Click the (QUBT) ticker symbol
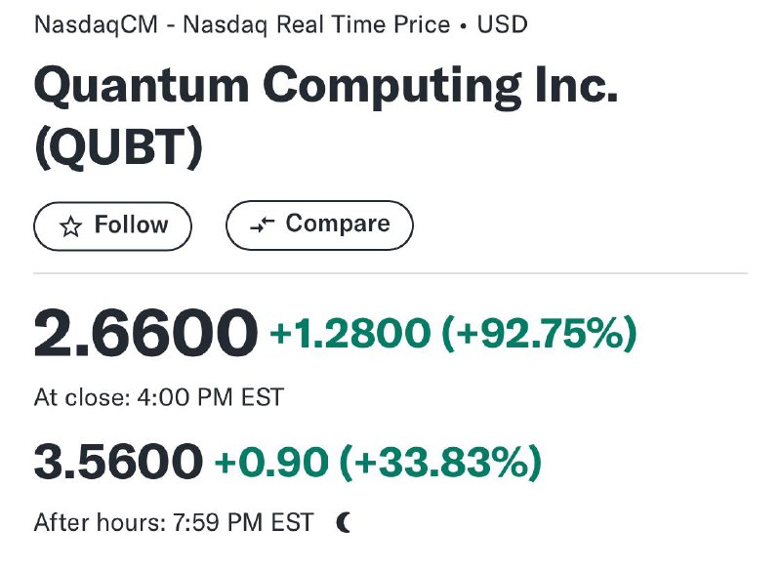This screenshot has width=781, height=571. (118, 148)
